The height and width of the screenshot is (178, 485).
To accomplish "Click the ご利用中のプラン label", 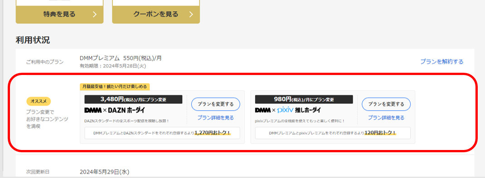I will pyautogui.click(x=45, y=62).
